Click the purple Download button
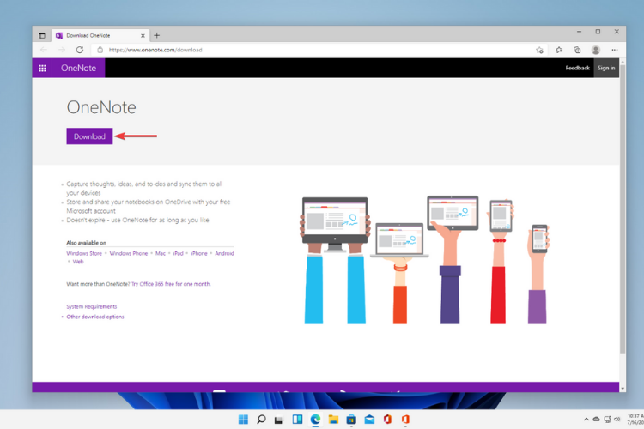 coord(89,136)
